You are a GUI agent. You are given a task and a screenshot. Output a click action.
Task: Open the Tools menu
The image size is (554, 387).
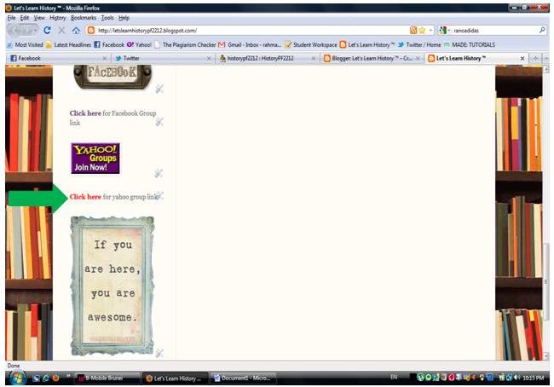click(x=107, y=18)
